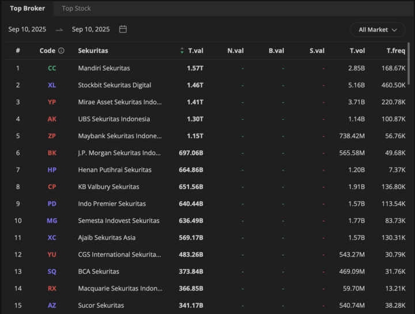The height and width of the screenshot is (314, 415).
Task: Select J.P. Morgan Sekuritas name
Action: (119, 153)
